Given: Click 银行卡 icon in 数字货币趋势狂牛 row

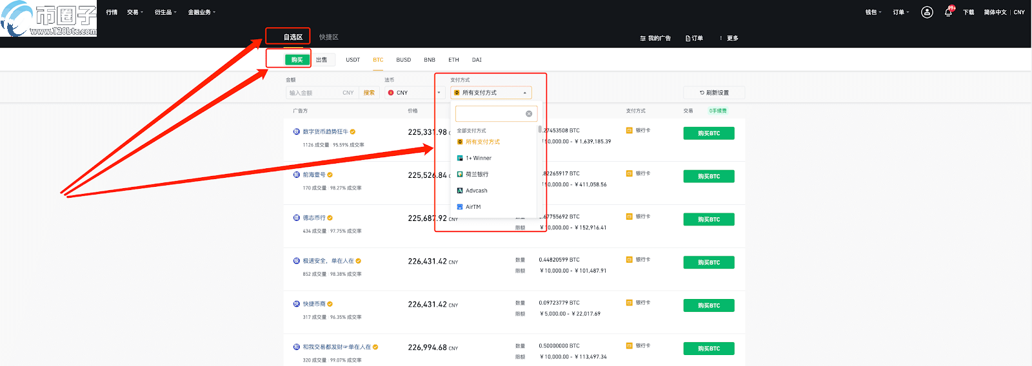Looking at the screenshot, I should (630, 130).
